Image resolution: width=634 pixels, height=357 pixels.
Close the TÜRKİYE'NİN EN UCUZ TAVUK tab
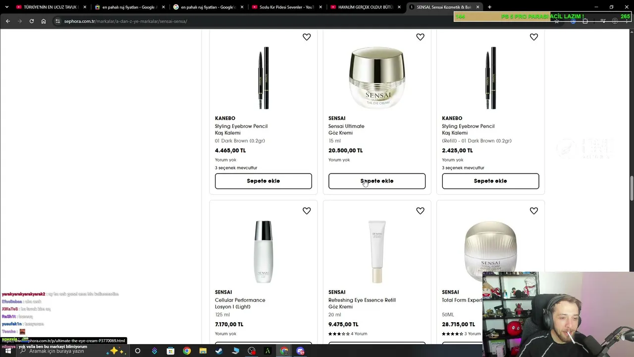(x=85, y=7)
